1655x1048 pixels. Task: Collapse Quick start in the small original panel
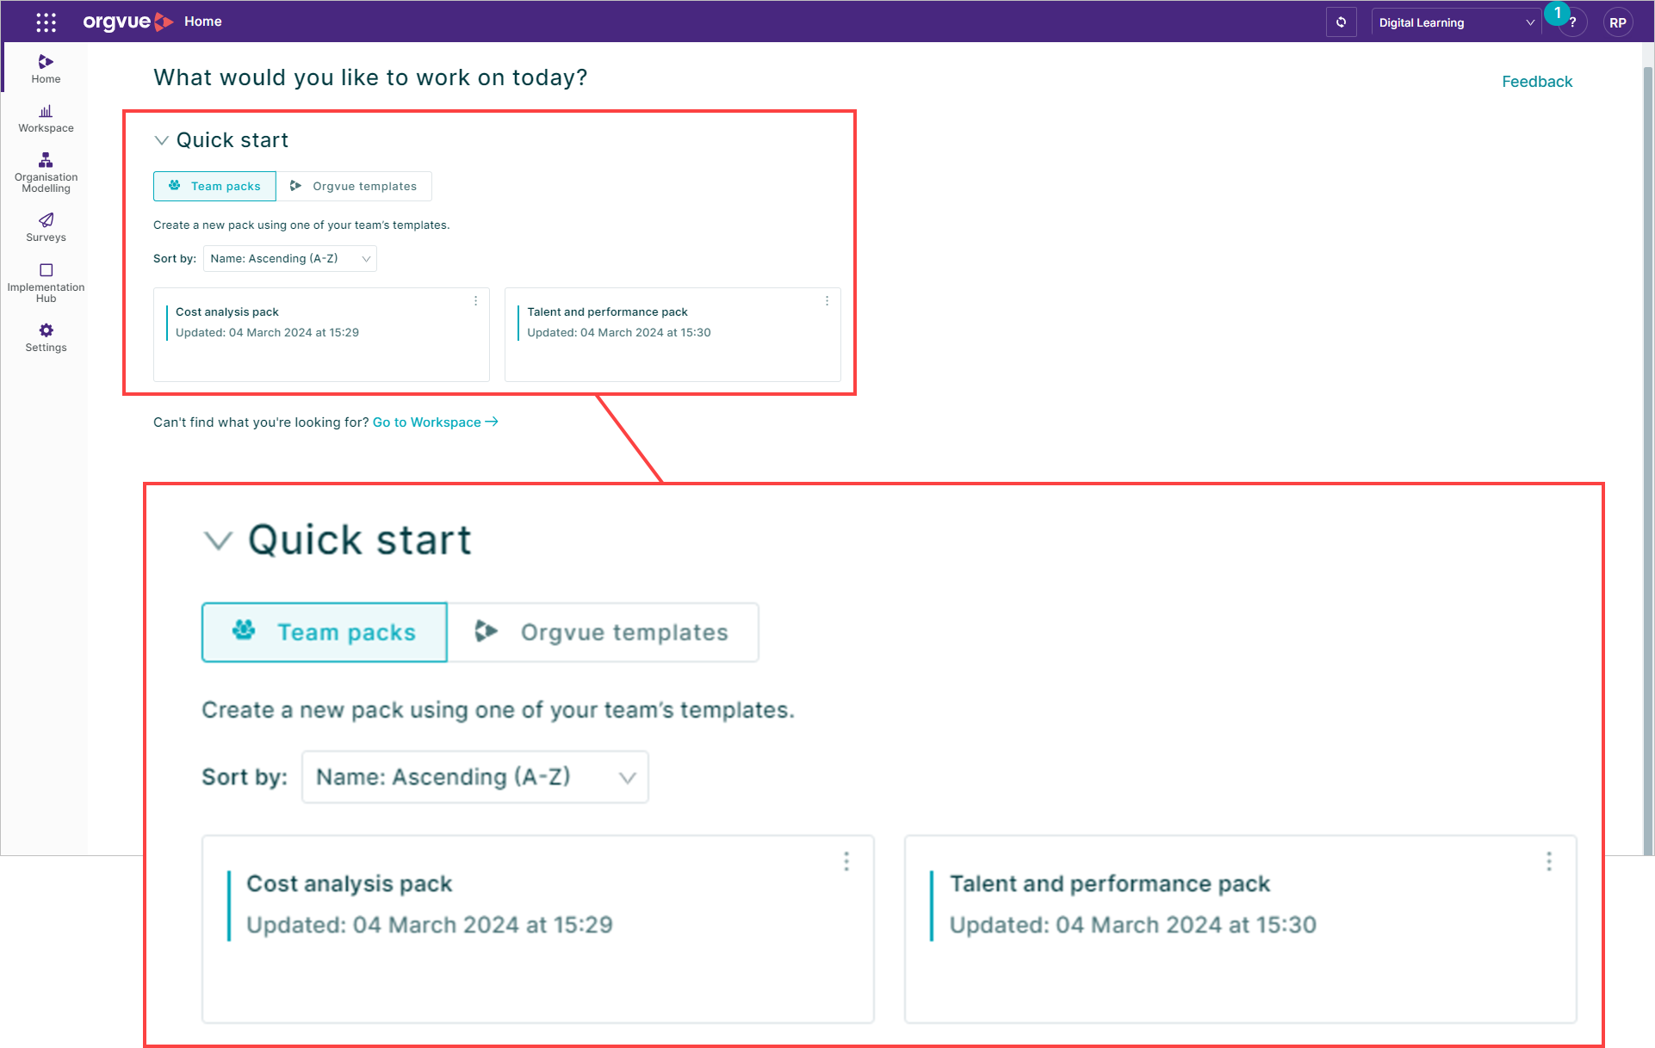[161, 140]
